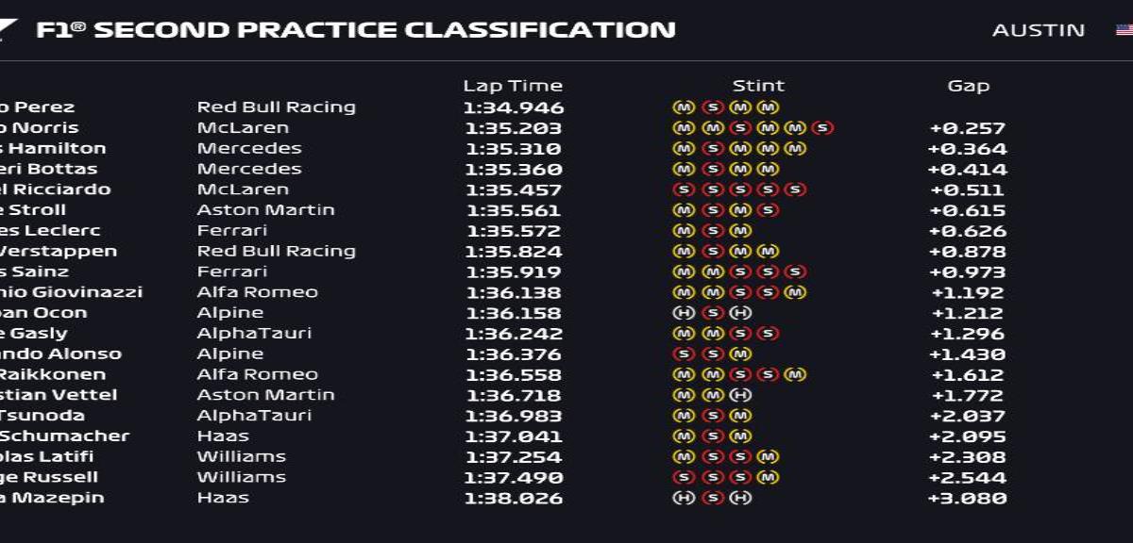This screenshot has height=543, width=1133.
Task: Click the Second Practice Classification title
Action: click(x=355, y=30)
